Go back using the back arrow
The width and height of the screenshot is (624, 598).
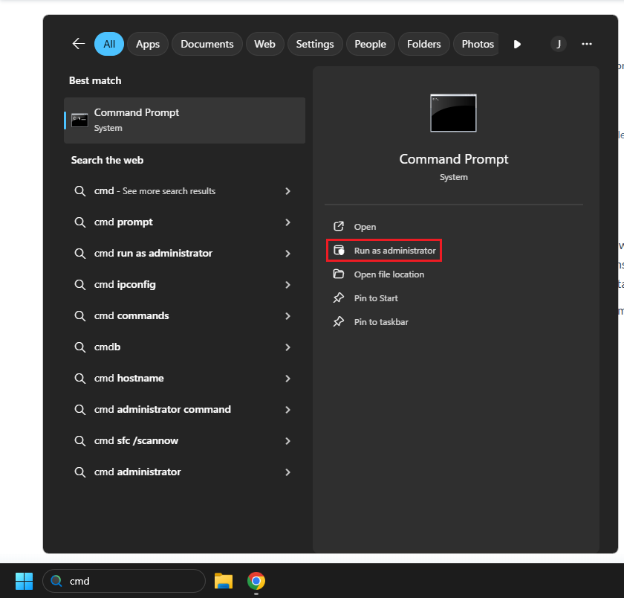pyautogui.click(x=78, y=44)
